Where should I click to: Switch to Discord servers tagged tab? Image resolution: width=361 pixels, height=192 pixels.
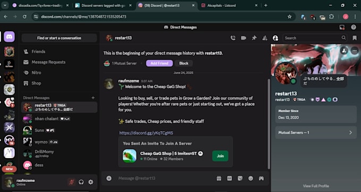pos(103,5)
